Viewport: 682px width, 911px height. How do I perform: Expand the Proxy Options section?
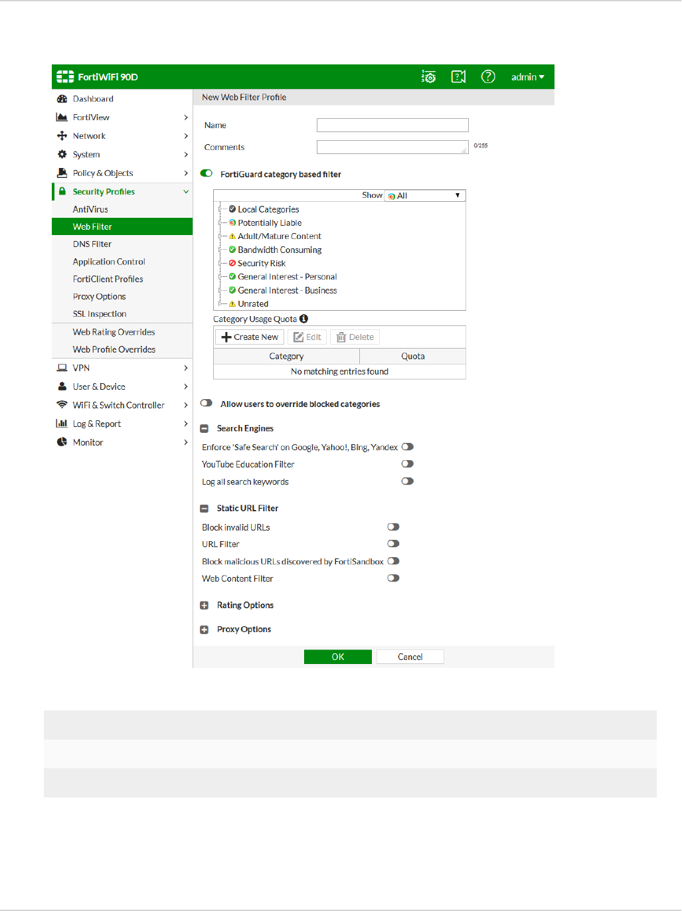[x=205, y=629]
